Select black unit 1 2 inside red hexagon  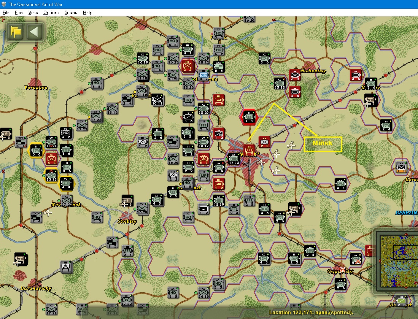coord(249,117)
